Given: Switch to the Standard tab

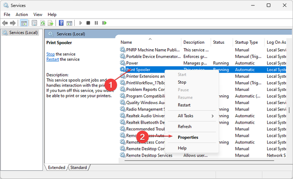Looking at the screenshot, I should (x=79, y=167).
